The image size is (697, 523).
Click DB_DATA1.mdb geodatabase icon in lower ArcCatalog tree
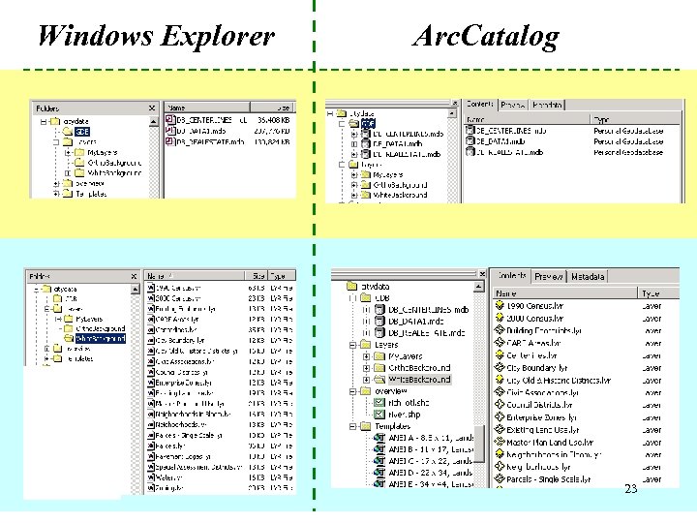pos(379,322)
